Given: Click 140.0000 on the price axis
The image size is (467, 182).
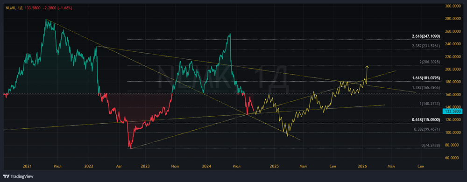Looking at the screenshot, I should 452,107.
